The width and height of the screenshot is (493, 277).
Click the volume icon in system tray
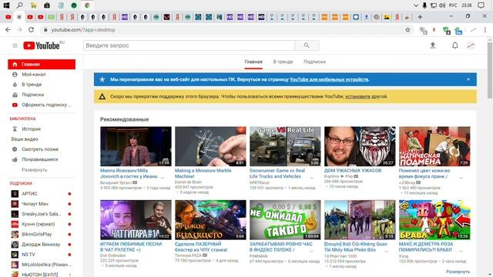point(442,5)
